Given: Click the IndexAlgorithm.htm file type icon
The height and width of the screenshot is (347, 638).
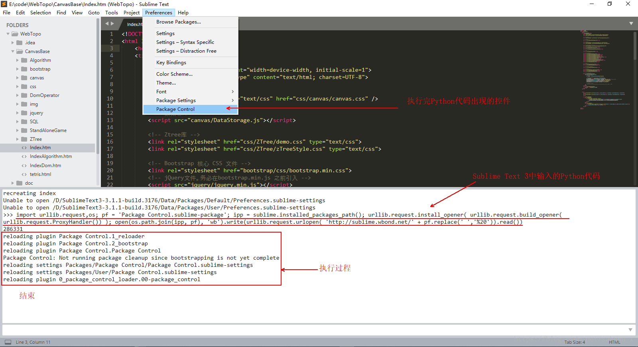Looking at the screenshot, I should point(24,157).
